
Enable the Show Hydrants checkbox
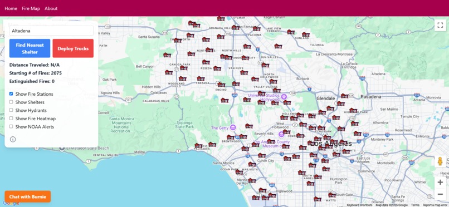click(11, 110)
